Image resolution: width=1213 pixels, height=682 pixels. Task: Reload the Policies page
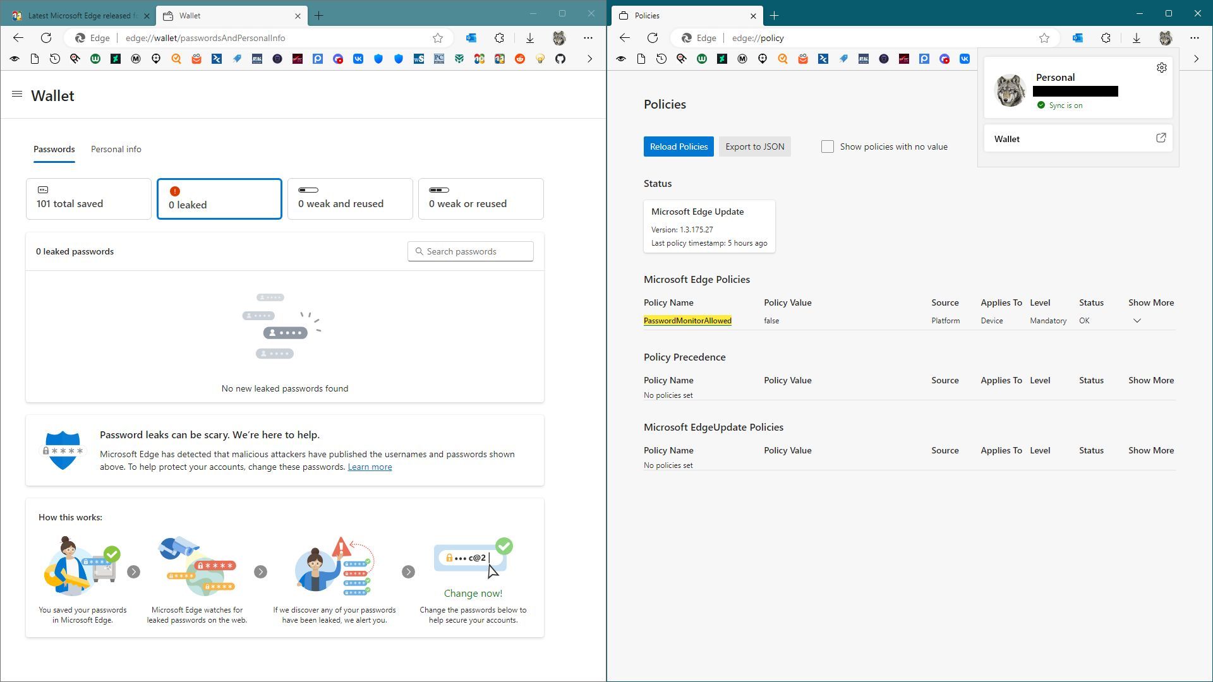coord(653,38)
